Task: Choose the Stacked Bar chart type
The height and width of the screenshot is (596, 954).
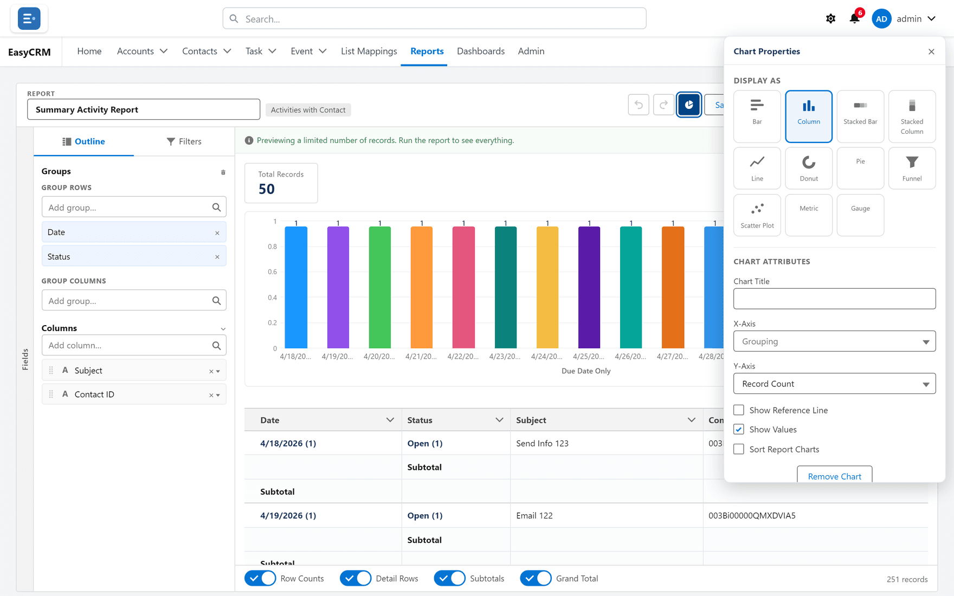Action: point(860,116)
